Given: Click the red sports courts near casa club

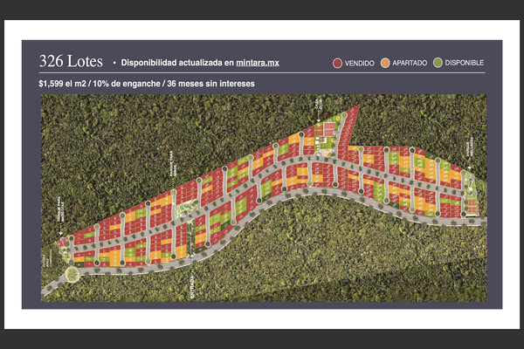Looking at the screenshot, I should [328, 128].
